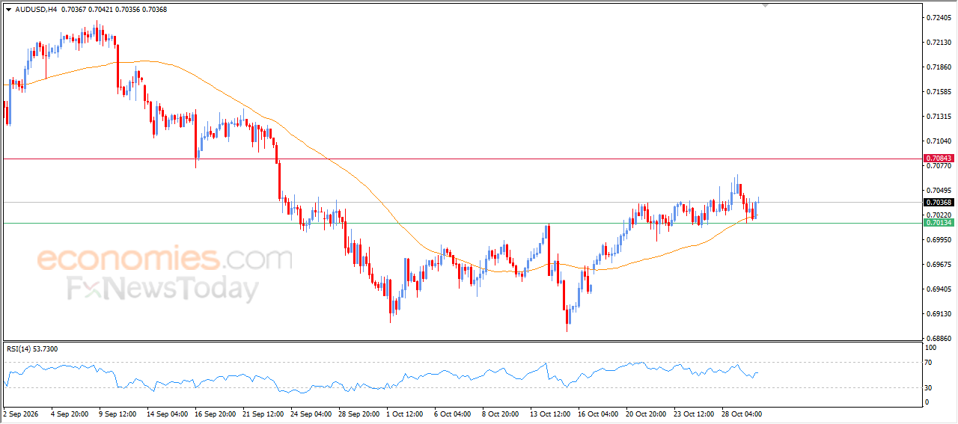This screenshot has width=958, height=424.
Task: Click price scale value 0.71860
Action: click(939, 67)
